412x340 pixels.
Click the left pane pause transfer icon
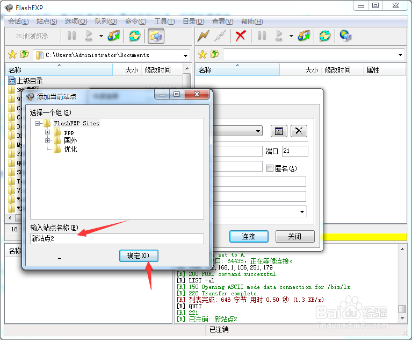(x=72, y=36)
